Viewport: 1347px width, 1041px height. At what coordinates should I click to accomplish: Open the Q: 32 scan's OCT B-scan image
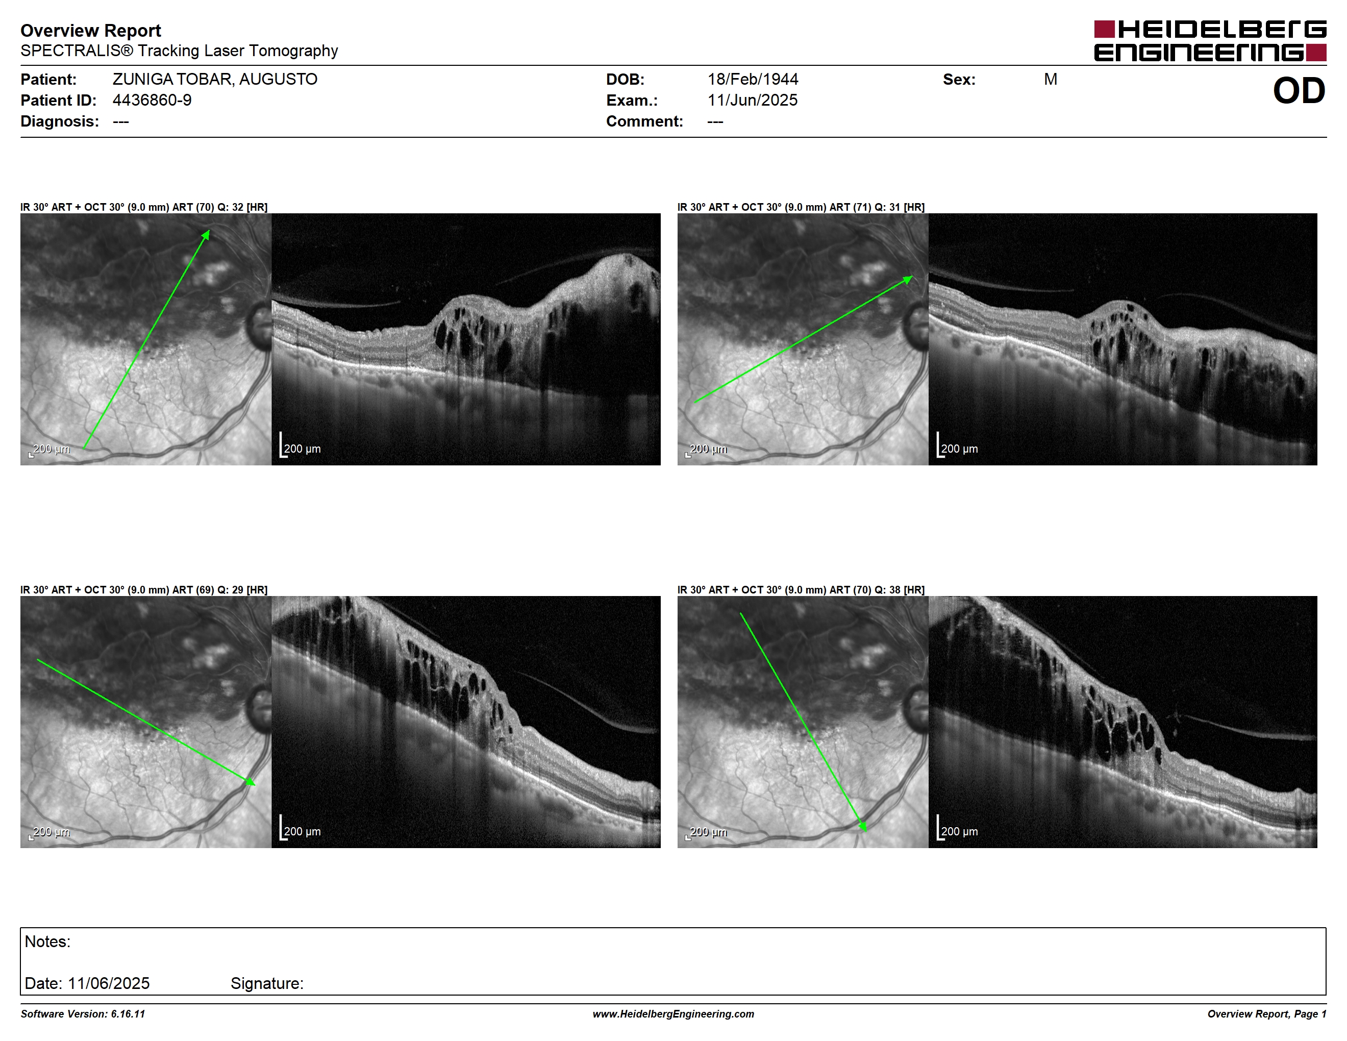(x=466, y=339)
